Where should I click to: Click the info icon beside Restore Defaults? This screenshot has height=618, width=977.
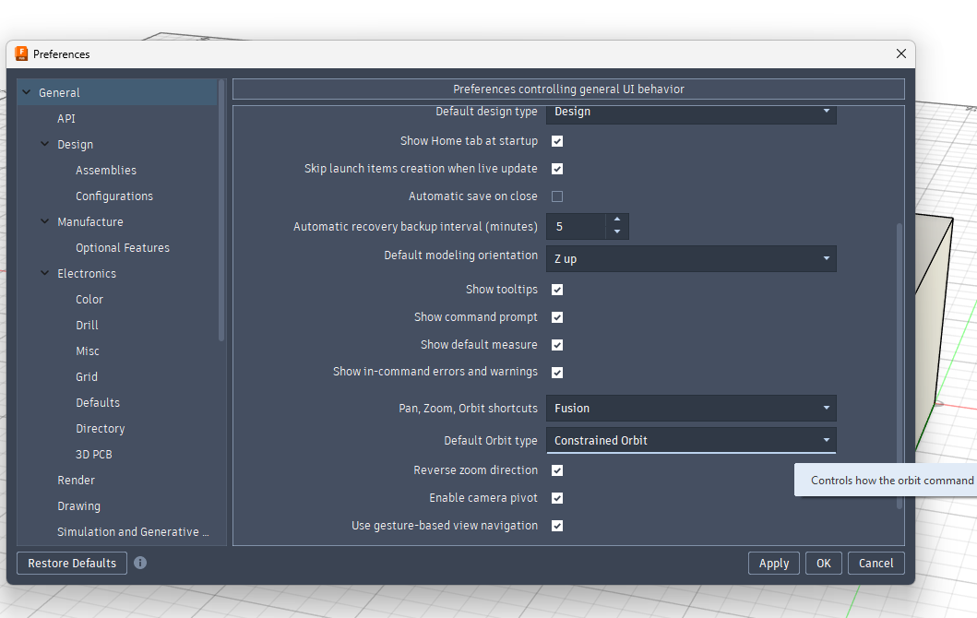point(140,563)
